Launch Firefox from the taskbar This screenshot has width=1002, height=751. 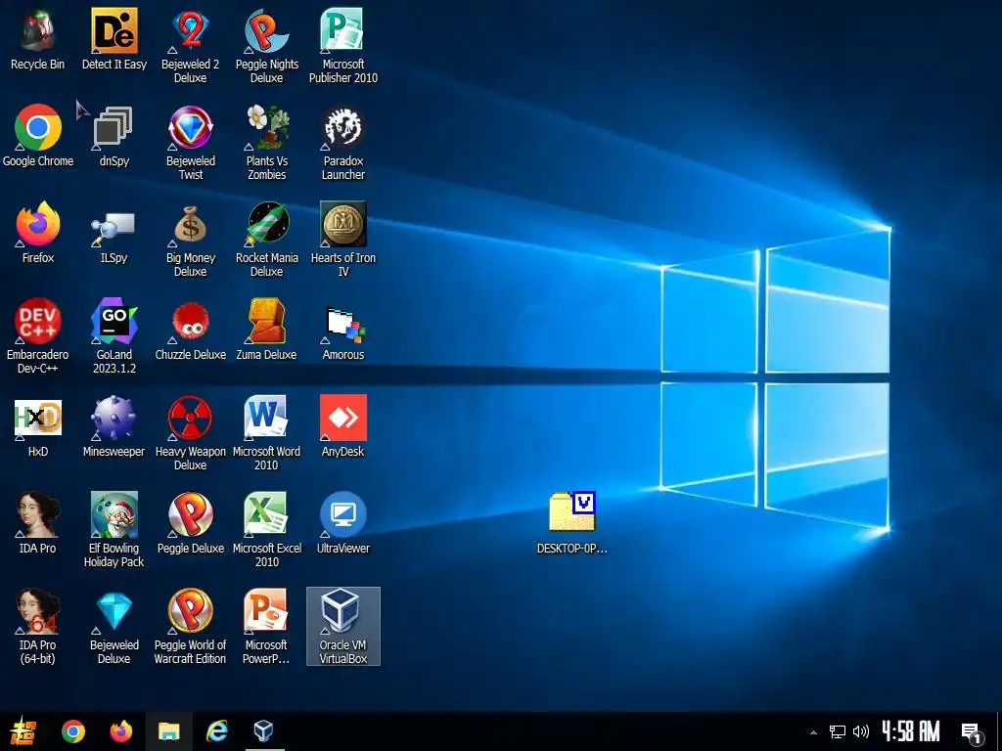(x=120, y=731)
